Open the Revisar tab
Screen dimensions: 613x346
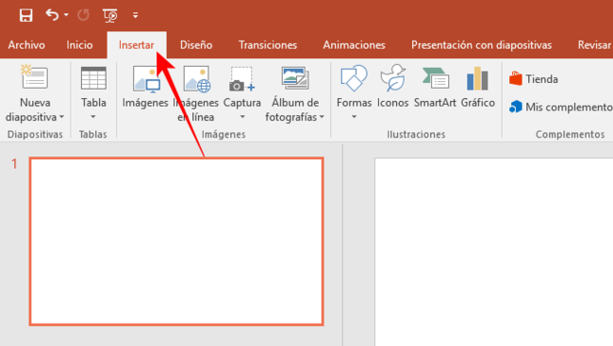click(594, 45)
